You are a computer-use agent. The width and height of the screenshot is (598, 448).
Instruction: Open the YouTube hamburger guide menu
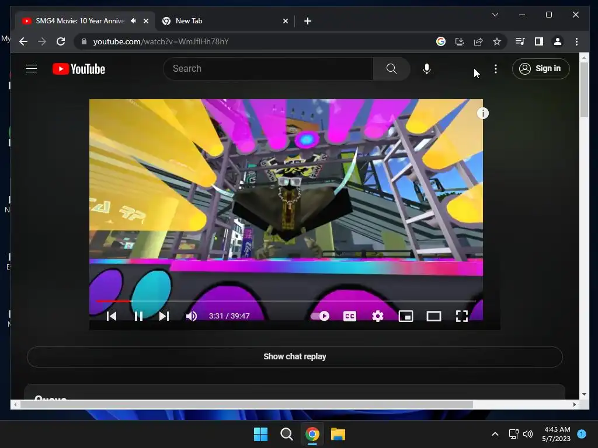pyautogui.click(x=32, y=69)
